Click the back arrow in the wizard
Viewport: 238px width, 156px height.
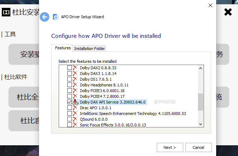click(x=44, y=17)
